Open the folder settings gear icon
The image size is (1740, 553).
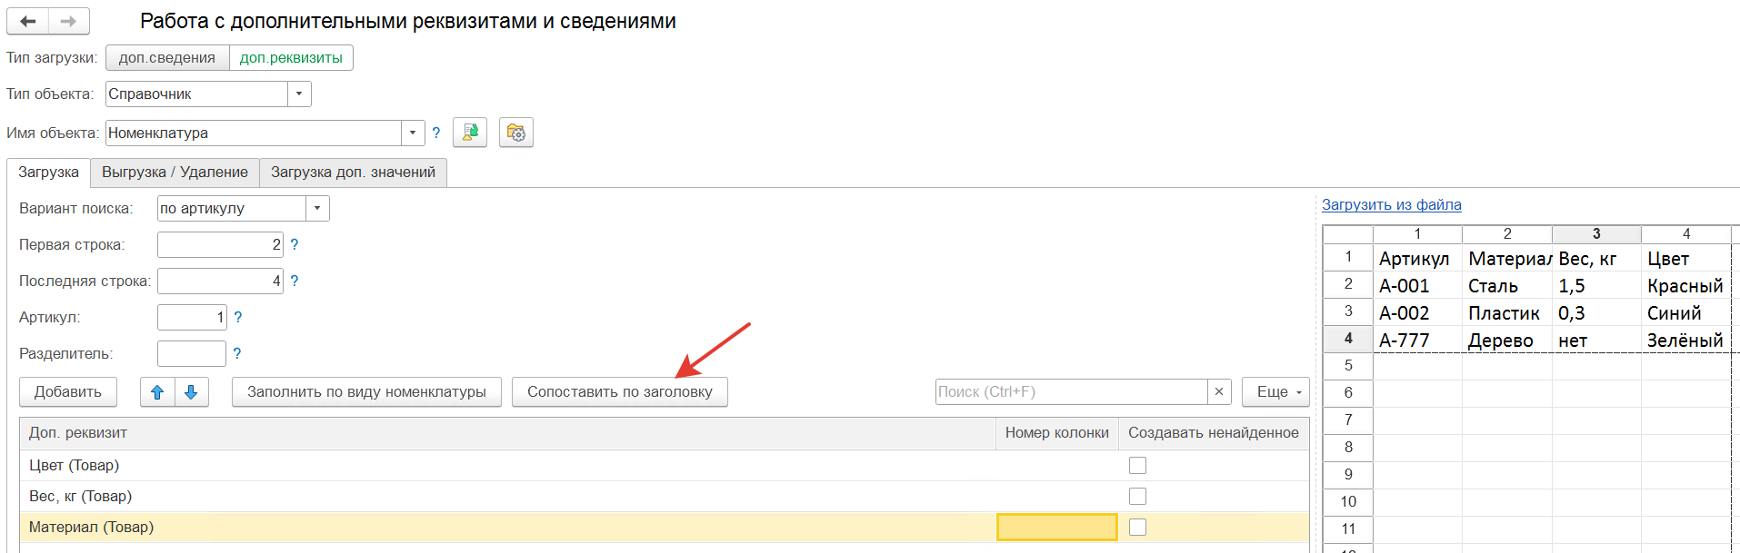(516, 133)
